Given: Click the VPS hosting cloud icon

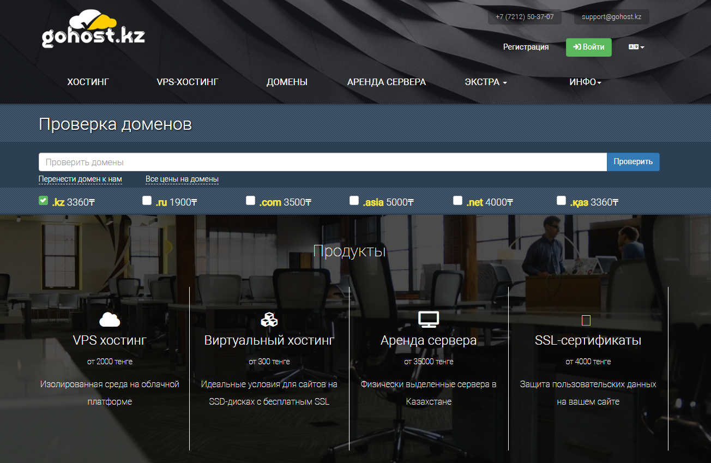Looking at the screenshot, I should (x=110, y=319).
